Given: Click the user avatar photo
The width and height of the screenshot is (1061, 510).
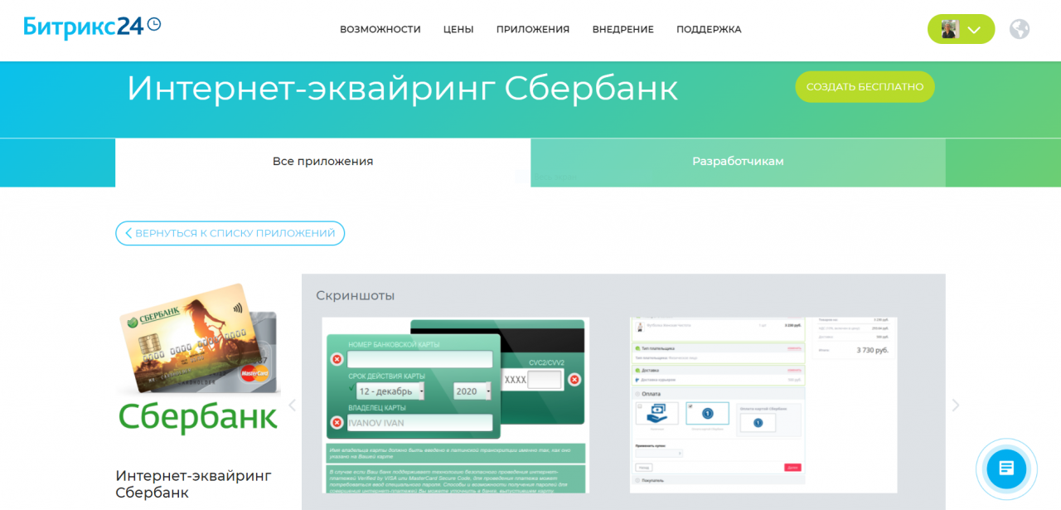Looking at the screenshot, I should [949, 29].
